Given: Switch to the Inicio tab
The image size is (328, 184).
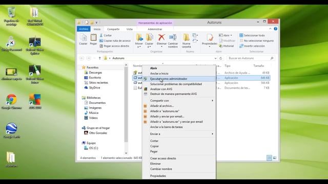Looking at the screenshot, I should (97, 29).
